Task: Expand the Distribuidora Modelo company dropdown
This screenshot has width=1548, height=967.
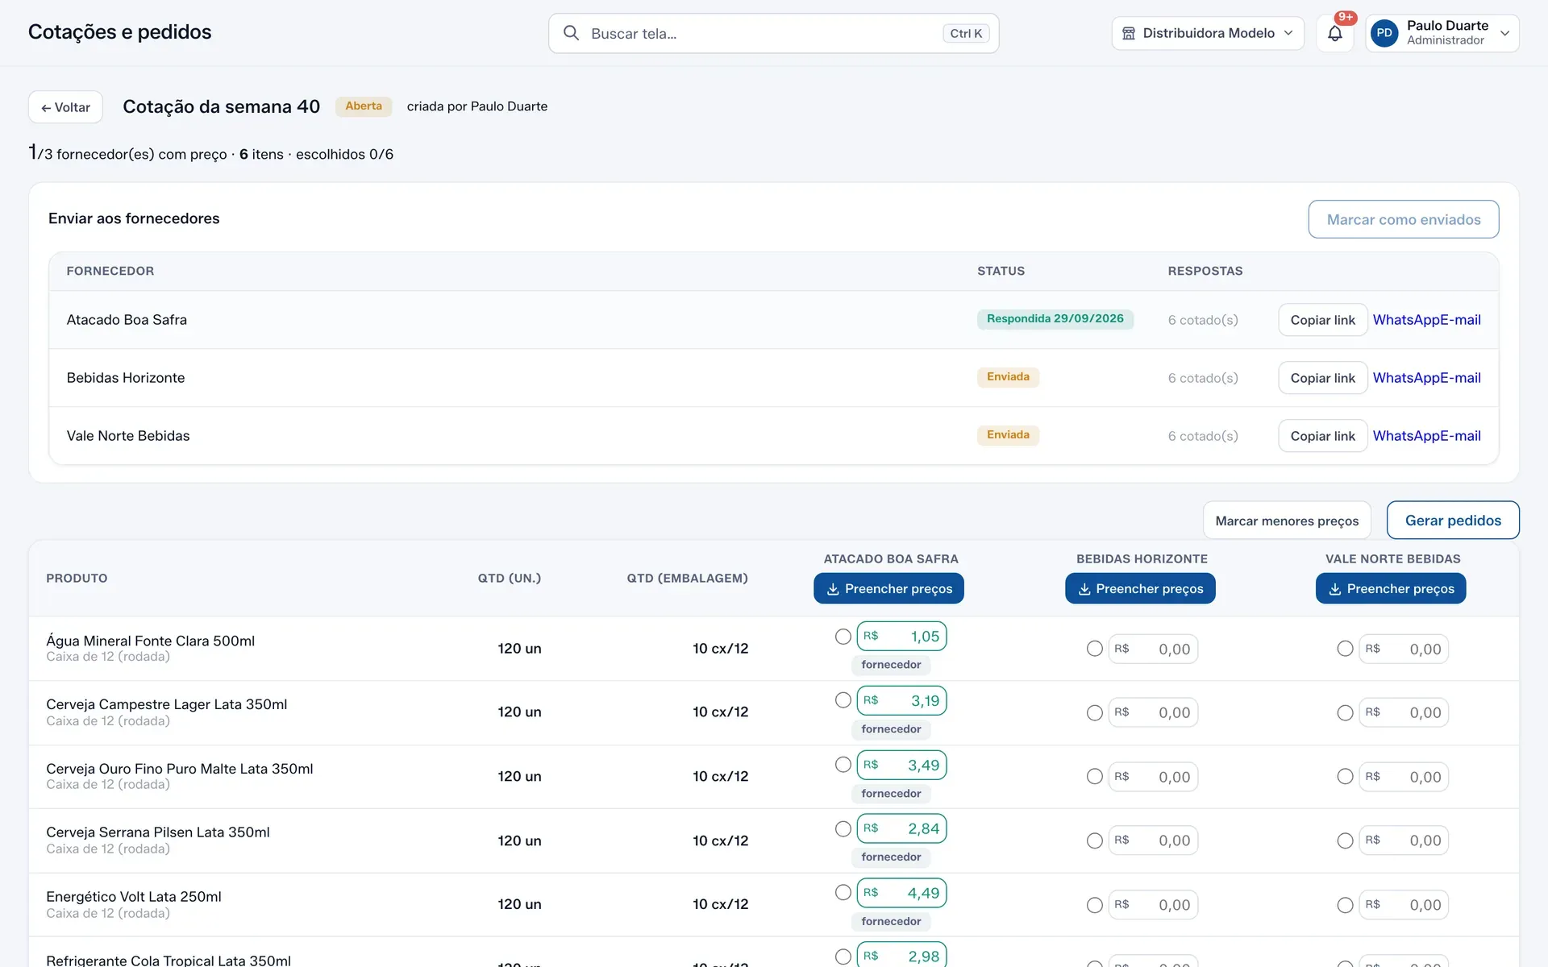Action: click(x=1208, y=33)
